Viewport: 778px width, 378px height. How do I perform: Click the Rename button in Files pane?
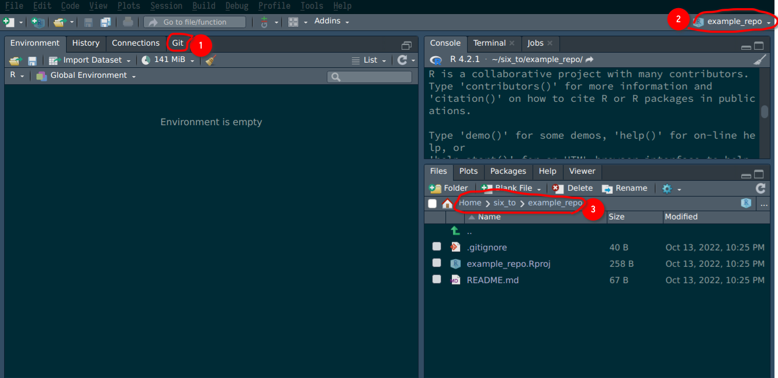624,188
